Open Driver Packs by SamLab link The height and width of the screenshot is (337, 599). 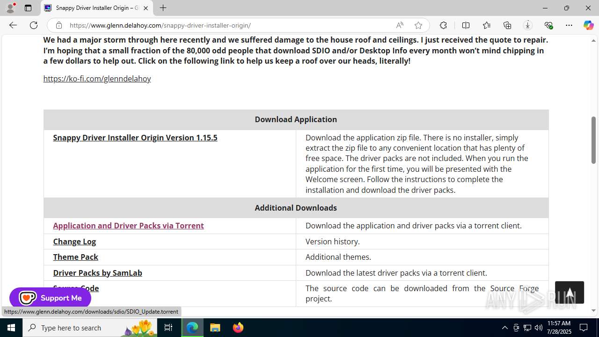97,273
